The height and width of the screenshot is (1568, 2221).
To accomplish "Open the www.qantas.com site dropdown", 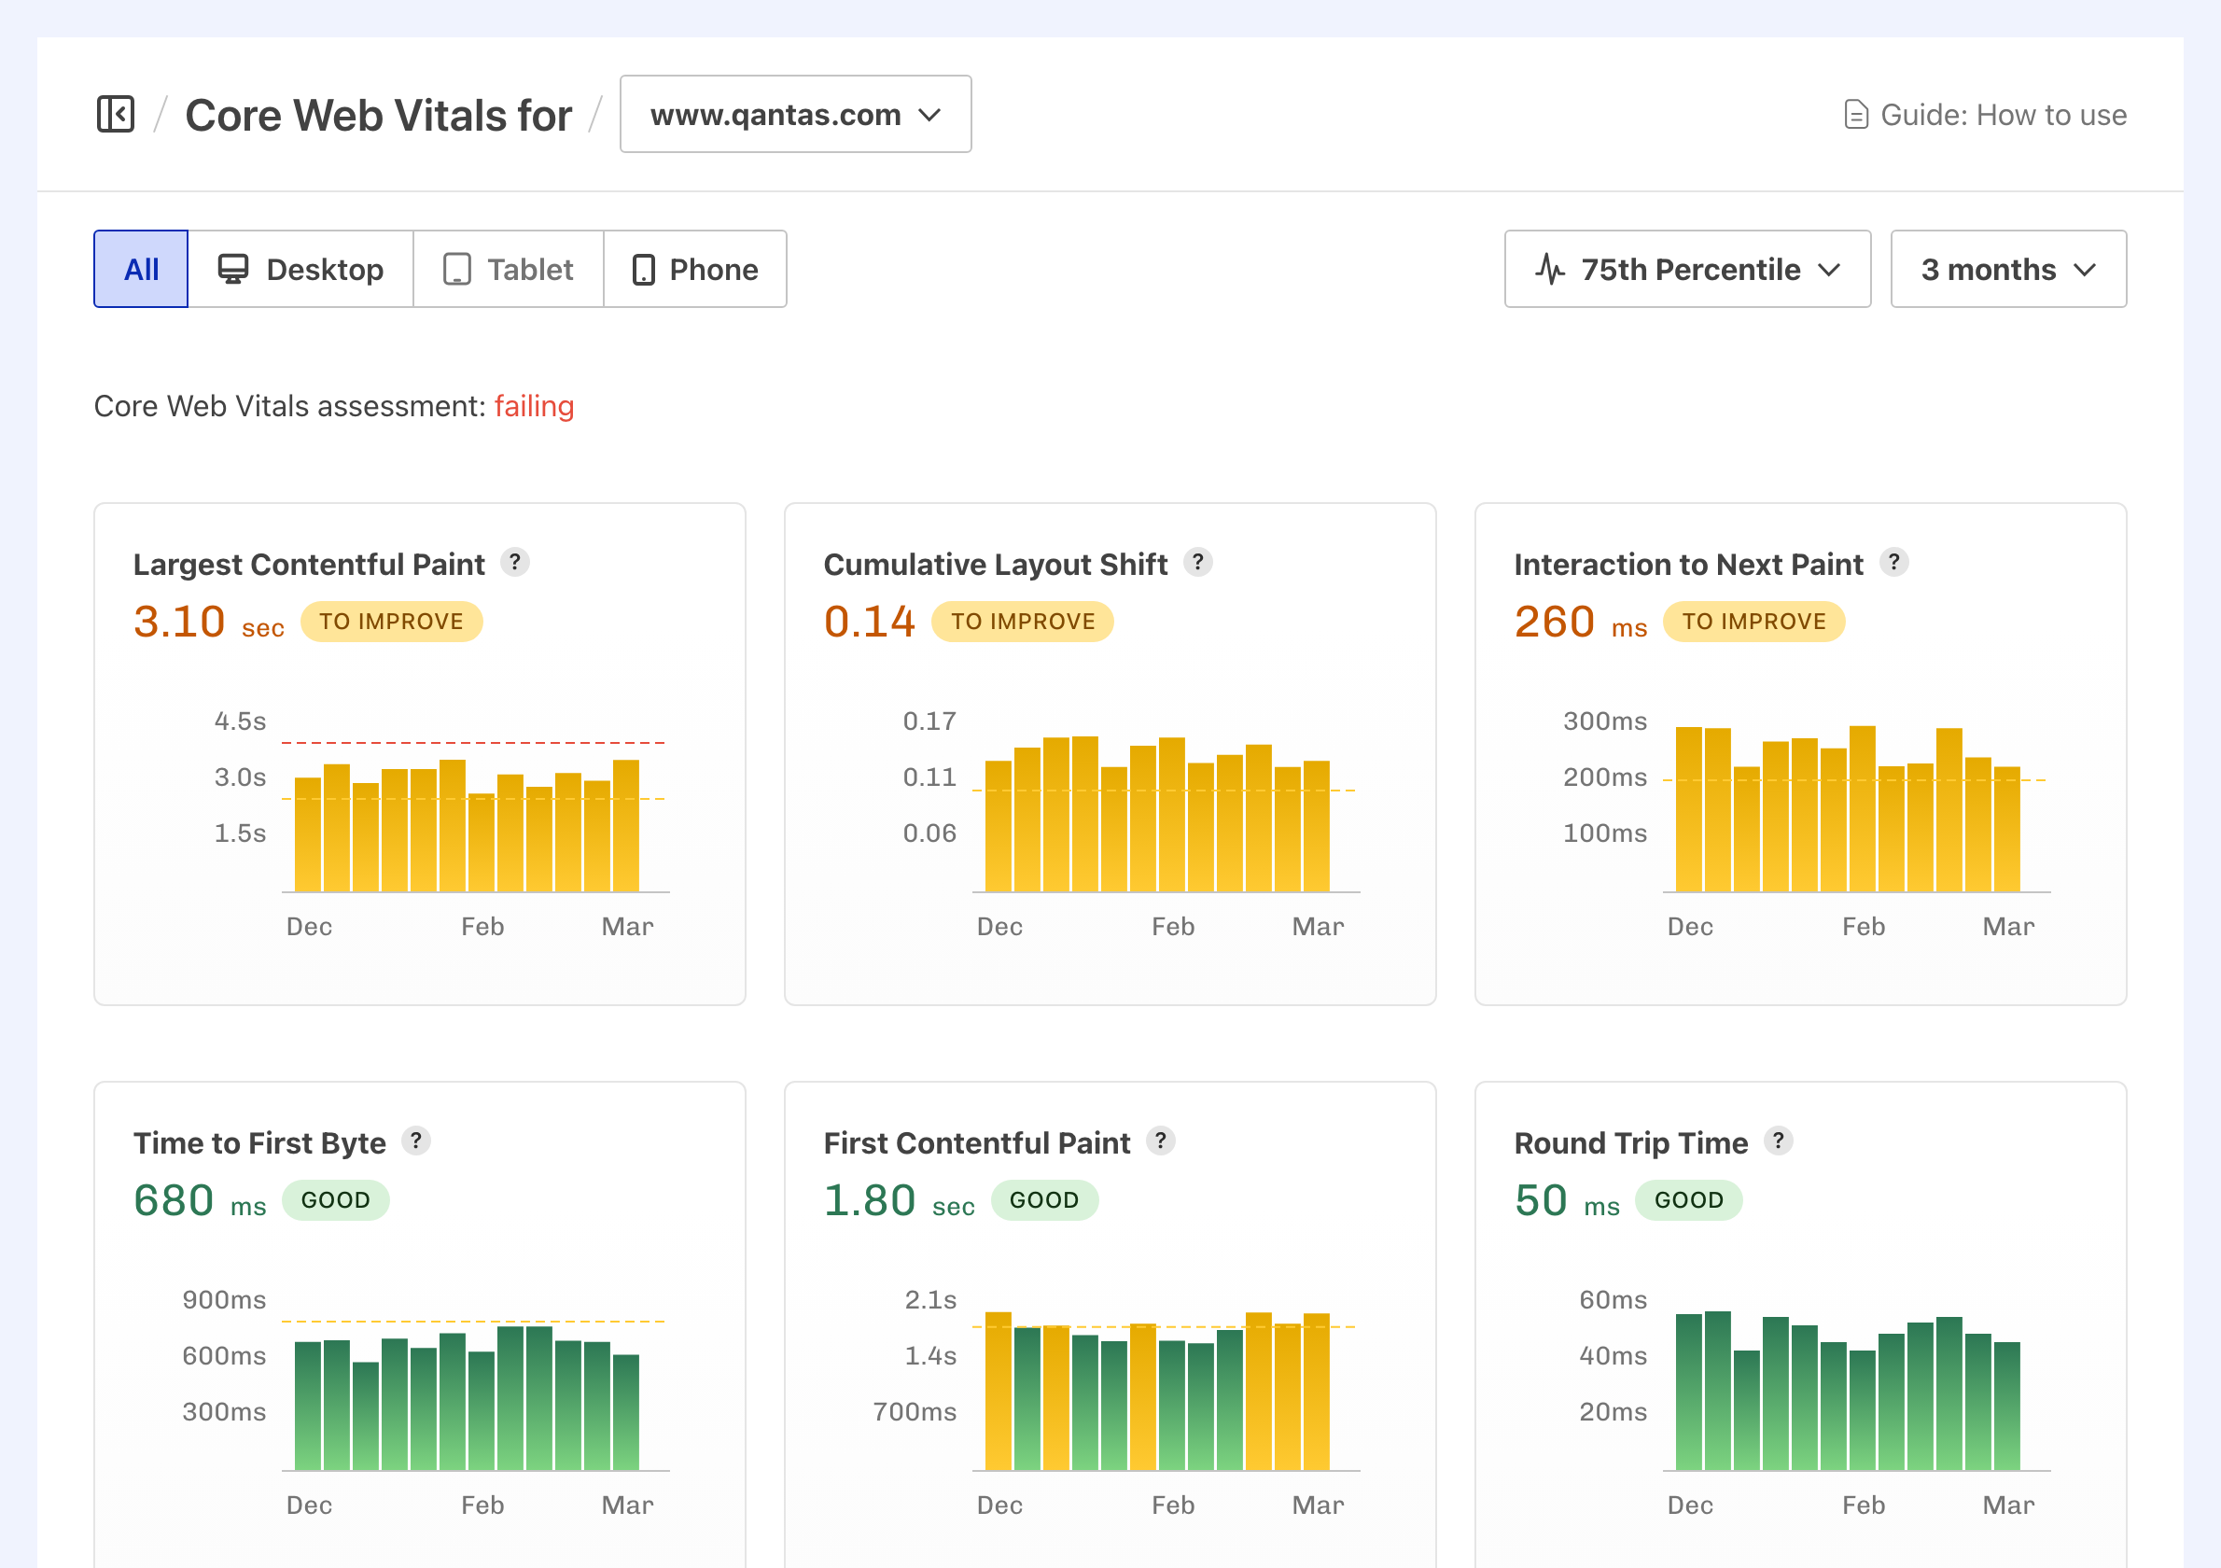I will click(x=794, y=113).
